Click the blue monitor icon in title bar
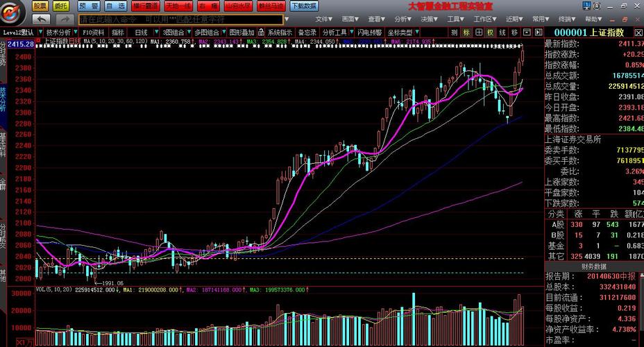This screenshot has width=644, height=347. coord(587,6)
